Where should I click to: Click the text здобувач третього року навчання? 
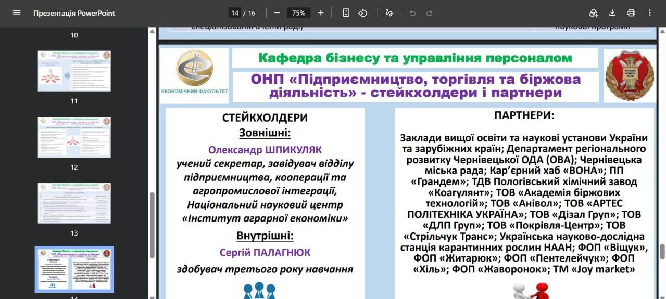(265, 269)
